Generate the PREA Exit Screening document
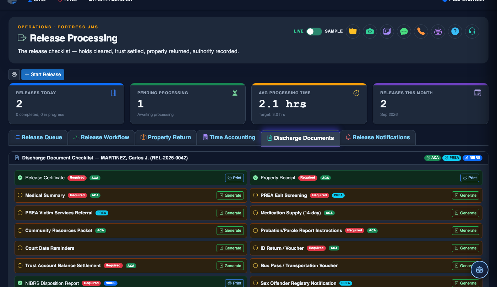497x287 pixels. coord(465,195)
